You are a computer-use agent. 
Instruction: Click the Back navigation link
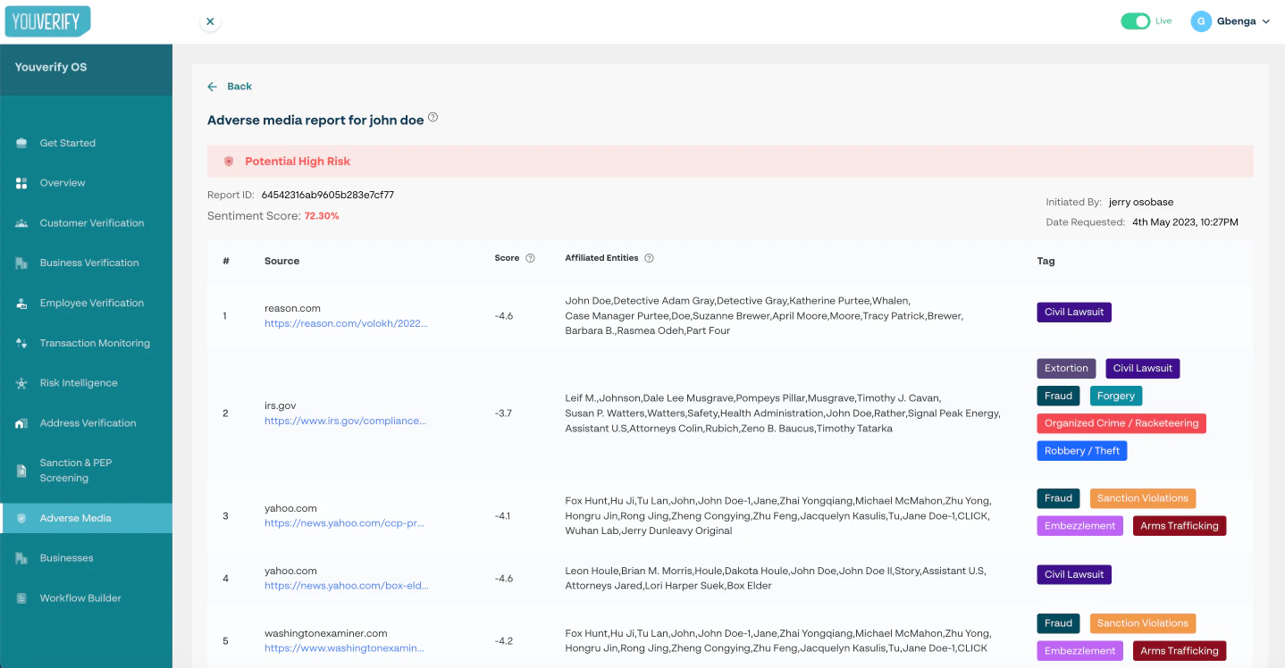(229, 86)
